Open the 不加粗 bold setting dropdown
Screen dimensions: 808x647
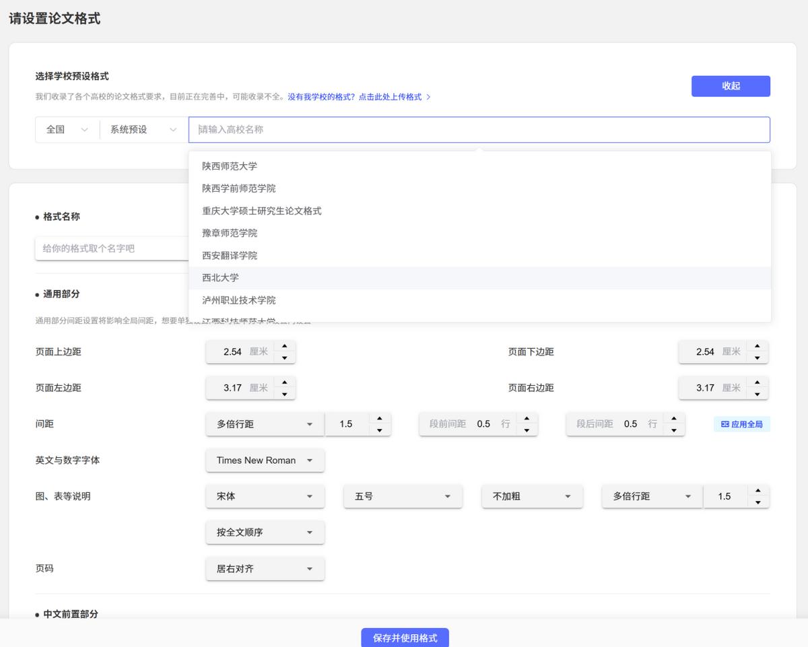click(x=531, y=496)
